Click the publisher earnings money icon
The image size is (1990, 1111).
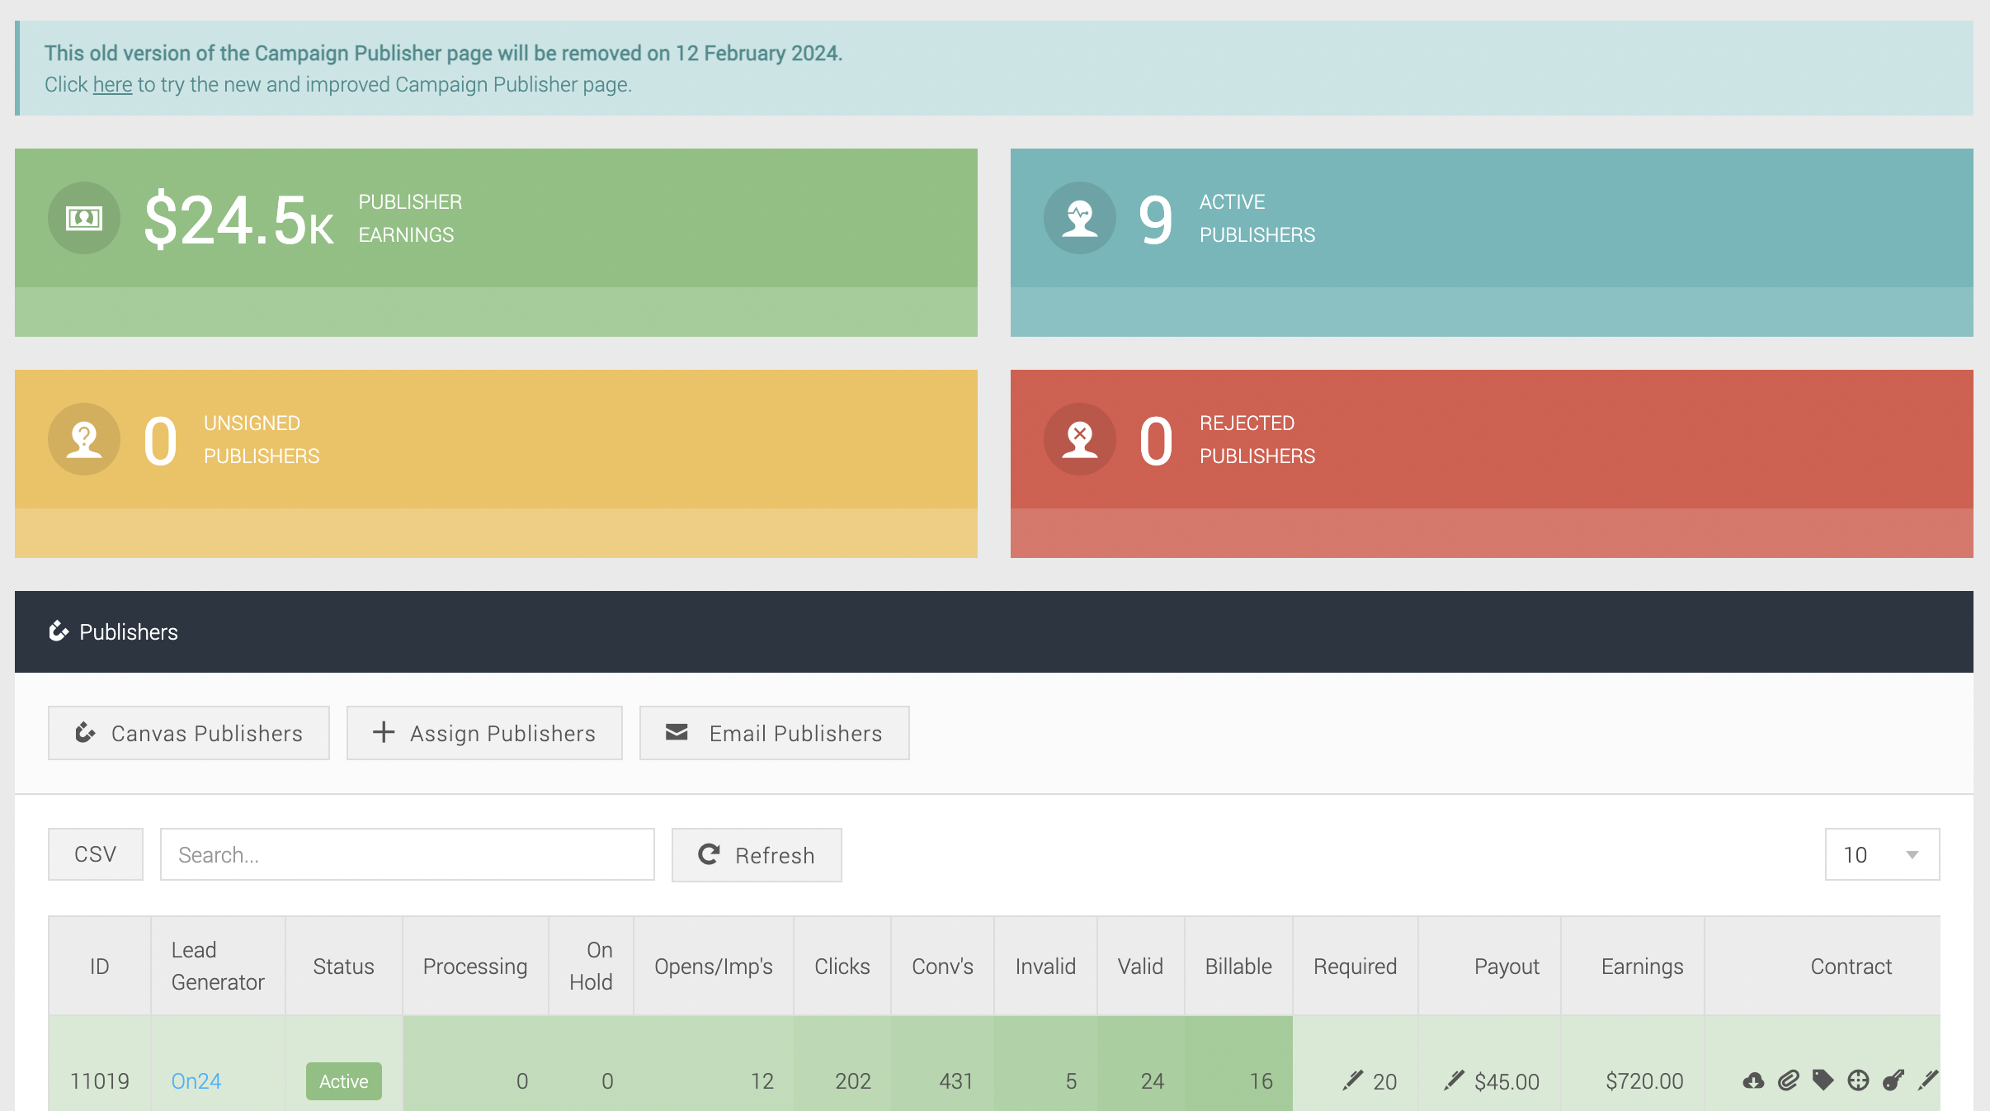[x=84, y=218]
